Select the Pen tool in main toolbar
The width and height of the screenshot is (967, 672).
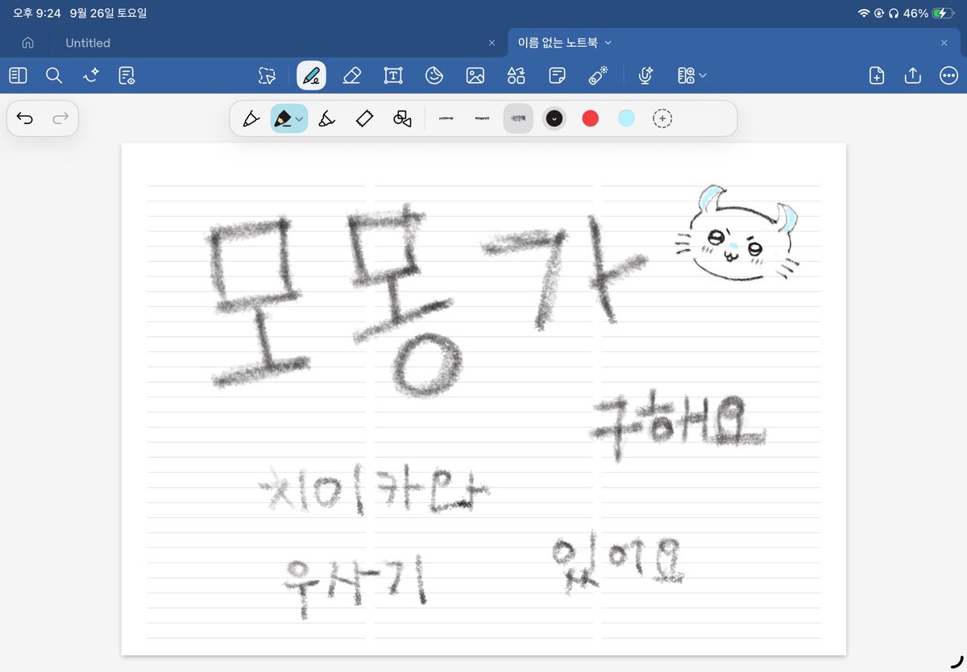pos(311,76)
